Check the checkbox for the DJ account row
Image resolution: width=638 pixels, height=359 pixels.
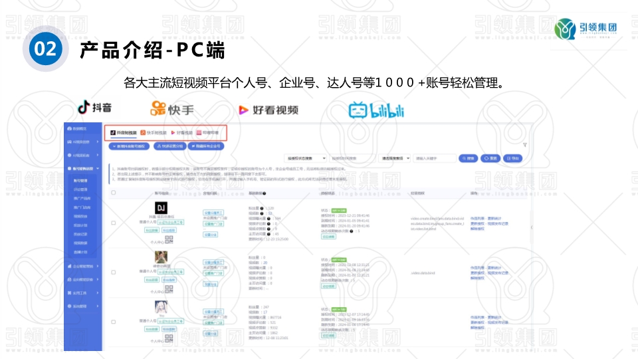[x=114, y=223]
